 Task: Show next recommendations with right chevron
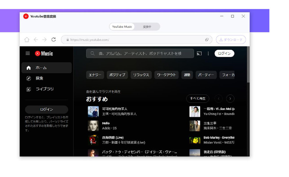230,99
